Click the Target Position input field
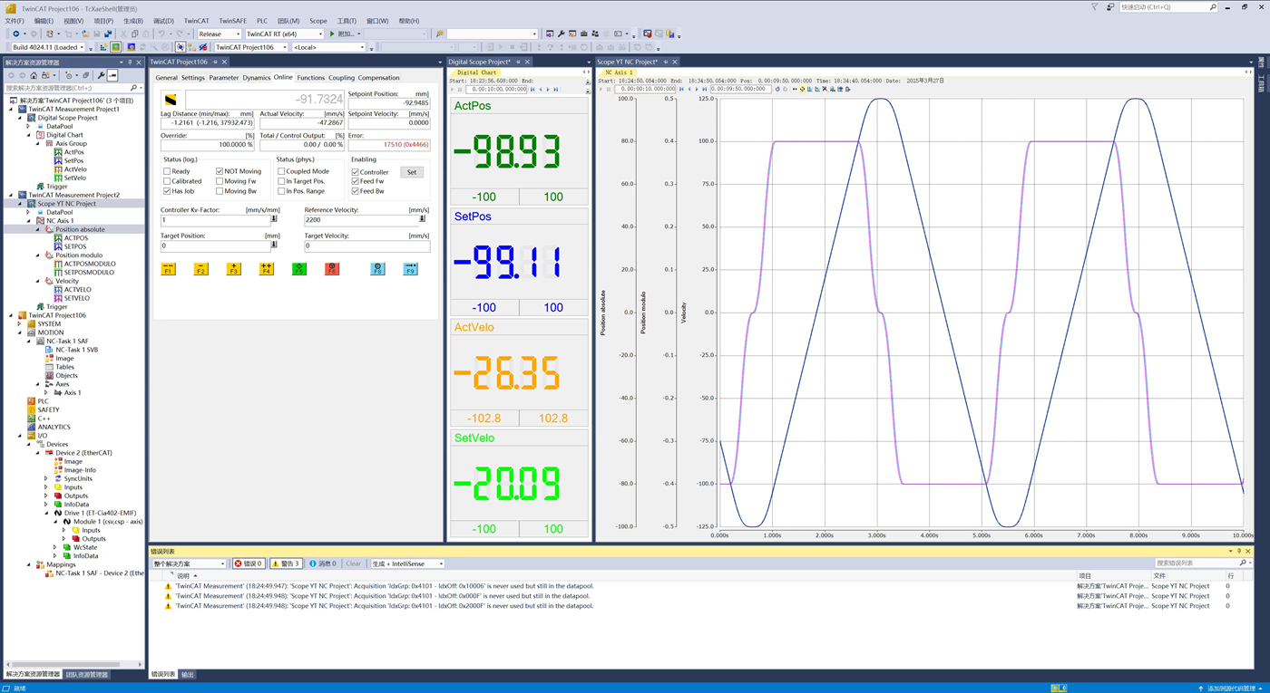 pyautogui.click(x=215, y=245)
